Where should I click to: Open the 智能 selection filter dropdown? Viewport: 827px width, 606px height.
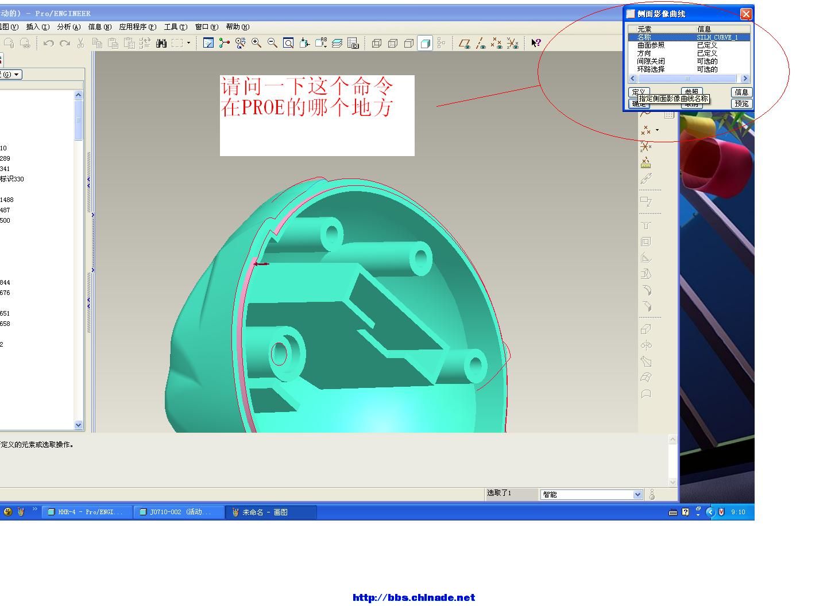tap(637, 494)
